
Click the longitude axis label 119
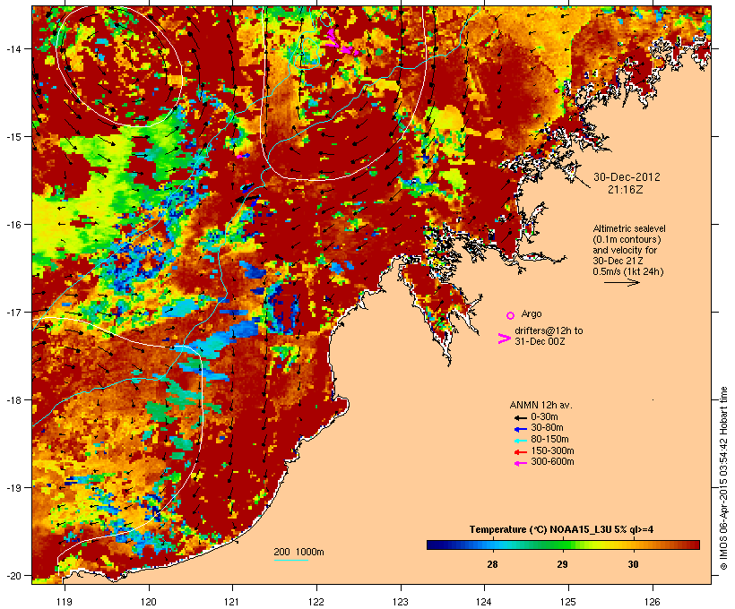pos(65,602)
